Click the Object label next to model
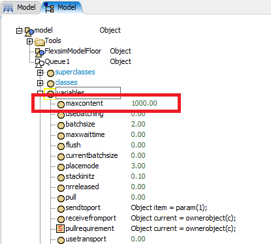This screenshot has height=244, width=271. [x=110, y=30]
